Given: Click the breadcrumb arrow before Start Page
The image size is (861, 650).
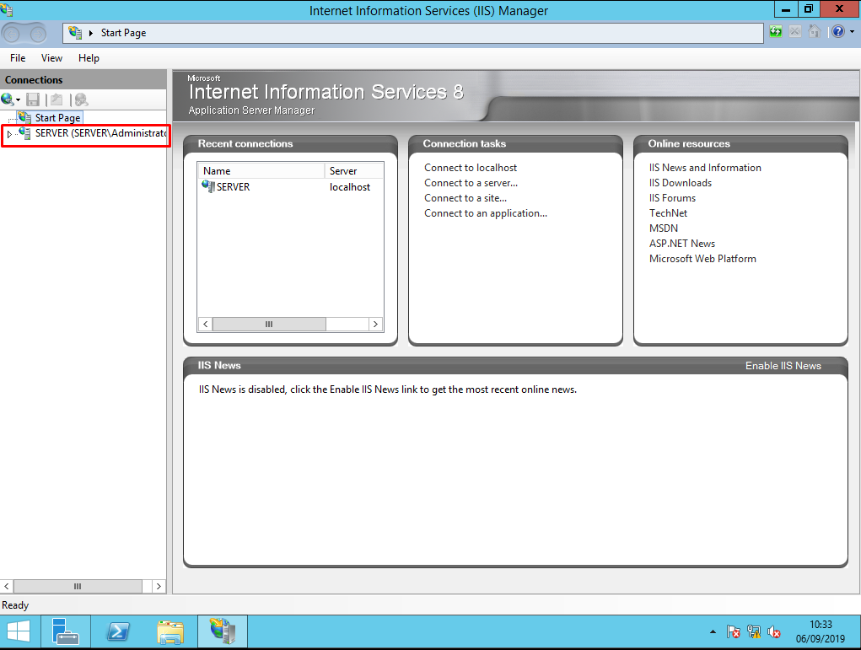Looking at the screenshot, I should pos(91,33).
